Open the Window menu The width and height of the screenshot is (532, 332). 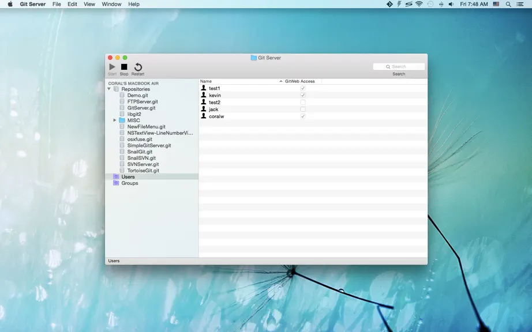pyautogui.click(x=111, y=4)
